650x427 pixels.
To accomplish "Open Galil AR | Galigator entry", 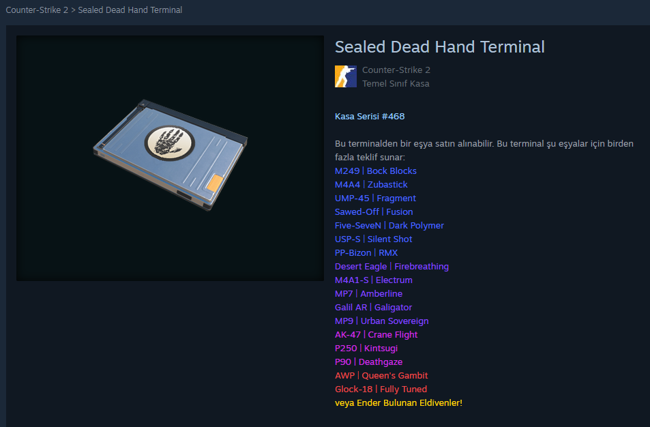I will click(x=374, y=308).
